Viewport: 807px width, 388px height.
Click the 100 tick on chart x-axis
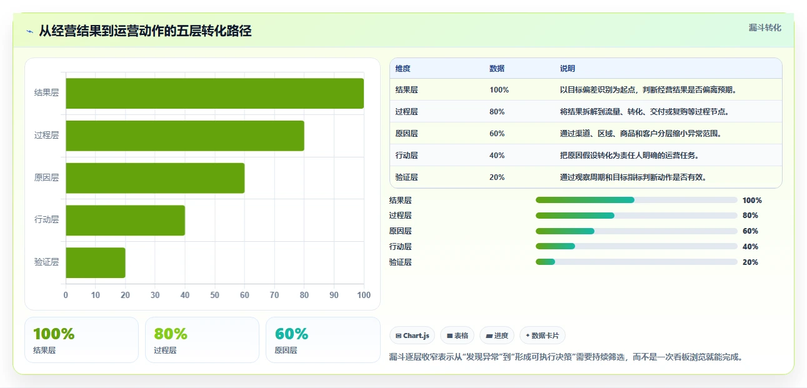[363, 295]
